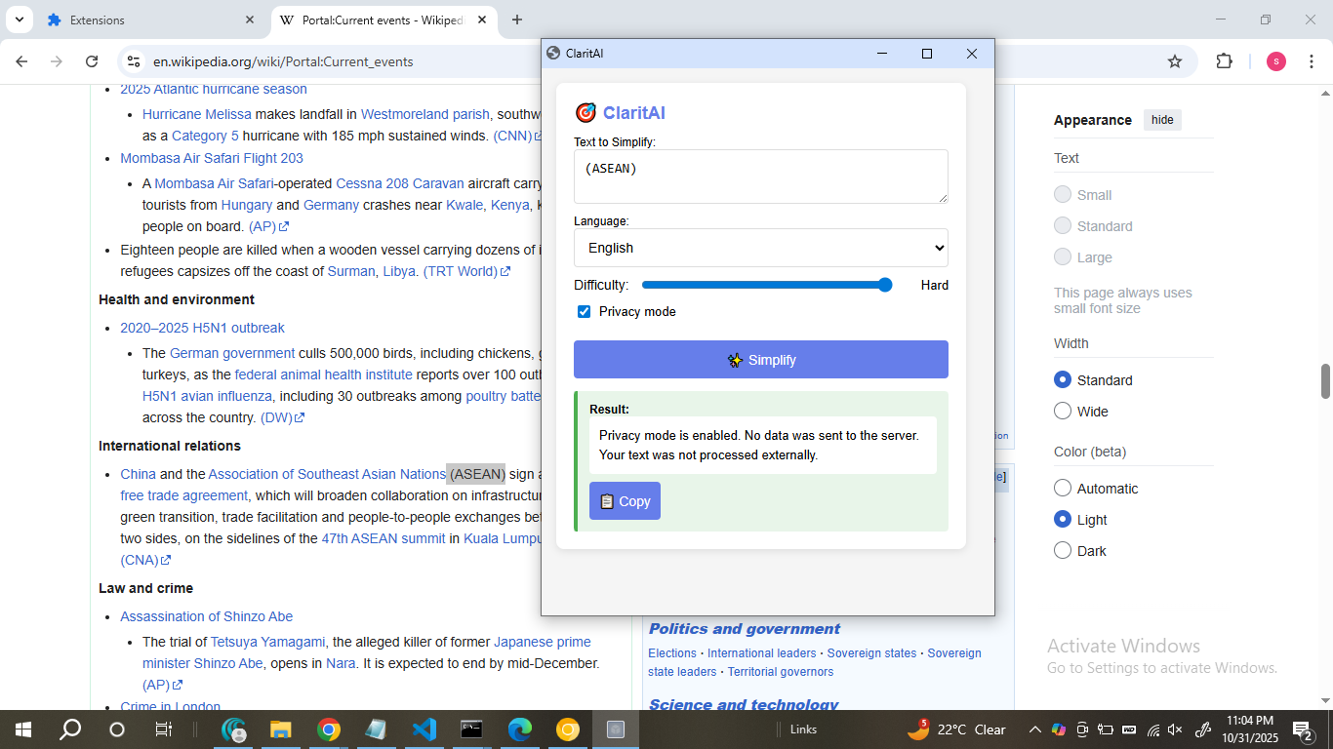The height and width of the screenshot is (749, 1333).
Task: Switch to the Extensions tab
Action: [150, 20]
